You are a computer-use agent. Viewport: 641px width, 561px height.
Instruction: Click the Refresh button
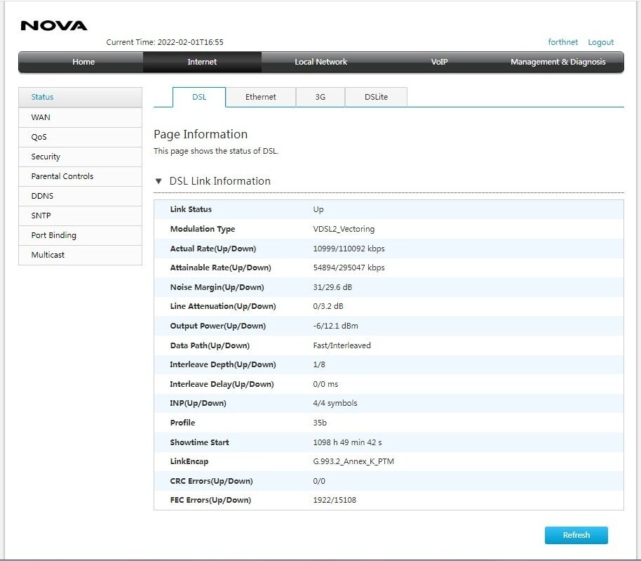click(576, 535)
